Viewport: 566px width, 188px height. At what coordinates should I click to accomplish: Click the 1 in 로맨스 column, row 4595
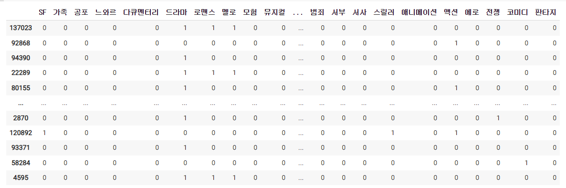[x=213, y=178]
